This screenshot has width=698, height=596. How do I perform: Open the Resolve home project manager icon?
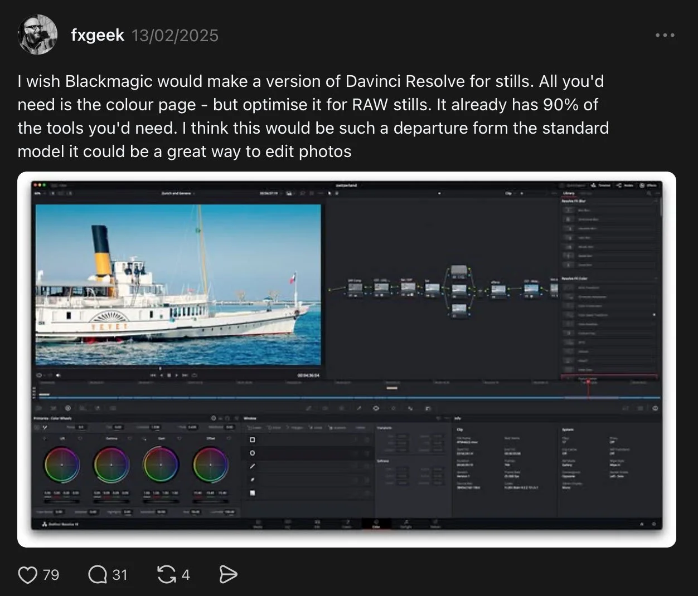pos(642,524)
